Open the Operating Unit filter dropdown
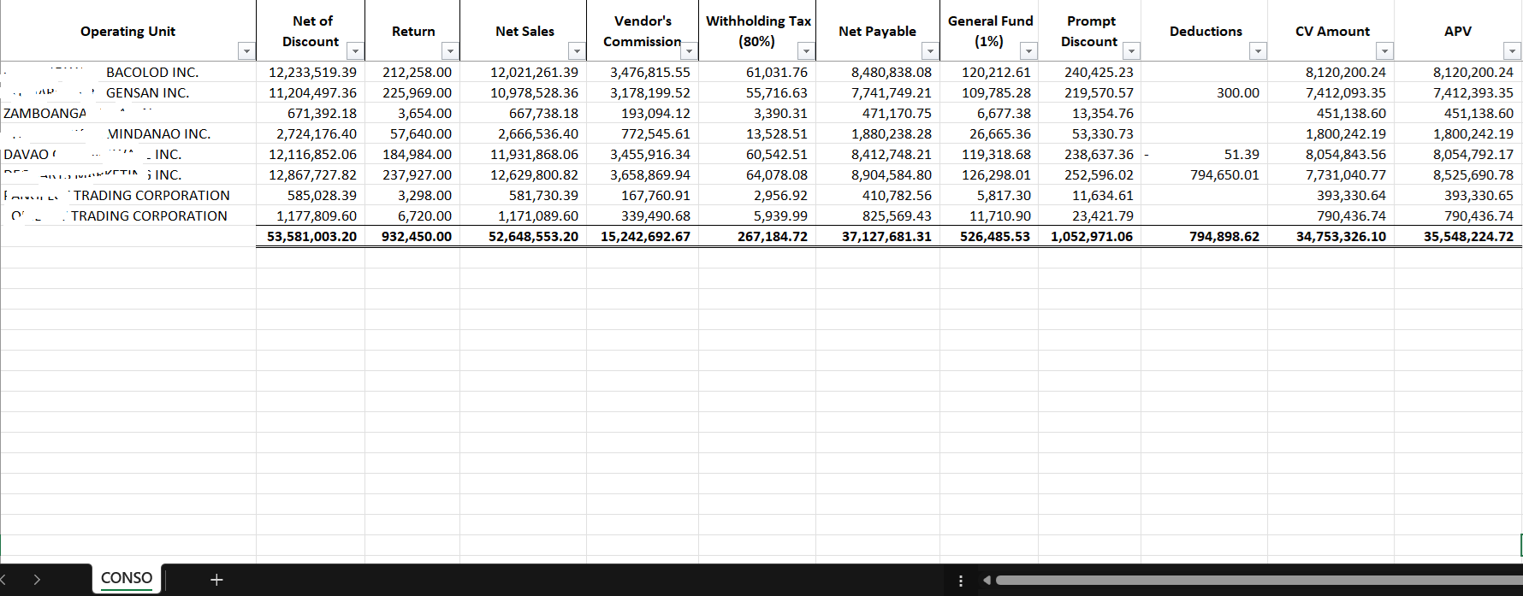Image resolution: width=1523 pixels, height=596 pixels. 246,51
